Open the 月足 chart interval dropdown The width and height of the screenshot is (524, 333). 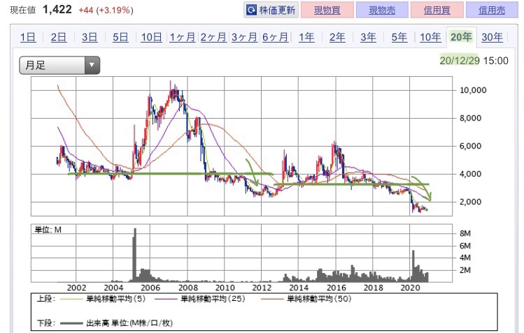[x=59, y=65]
